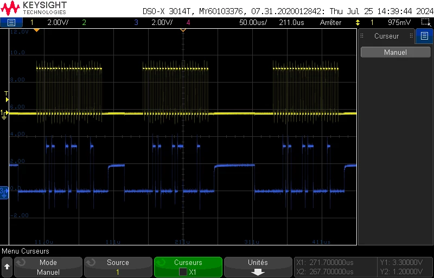434x278 pixels.
Task: Toggle the X1 cursor checkbox
Action: coord(183,272)
